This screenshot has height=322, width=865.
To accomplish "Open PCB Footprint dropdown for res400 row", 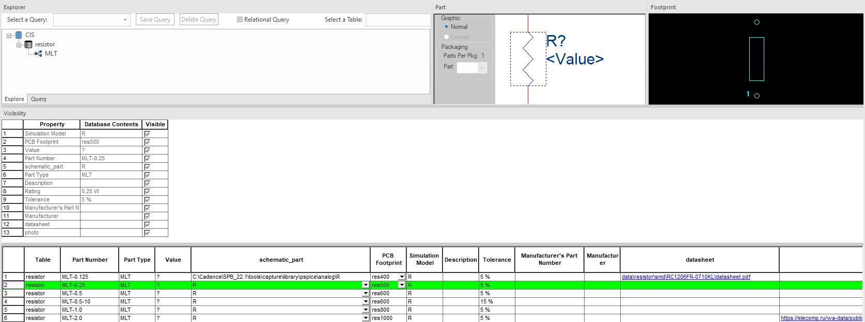I will [402, 277].
